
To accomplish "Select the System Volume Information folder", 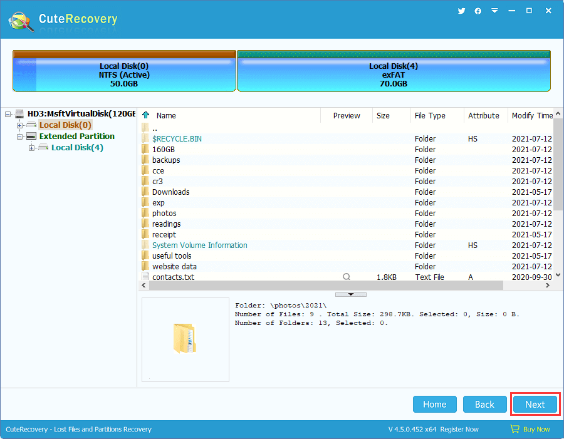I will click(x=200, y=245).
